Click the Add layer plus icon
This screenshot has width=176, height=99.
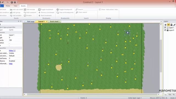pyautogui.click(x=165, y=25)
